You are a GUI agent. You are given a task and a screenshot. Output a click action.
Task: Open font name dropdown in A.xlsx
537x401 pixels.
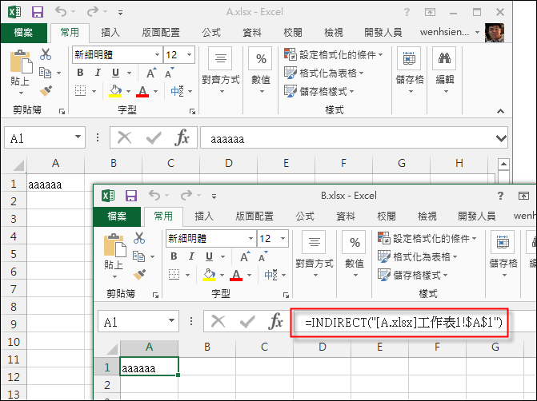click(157, 54)
